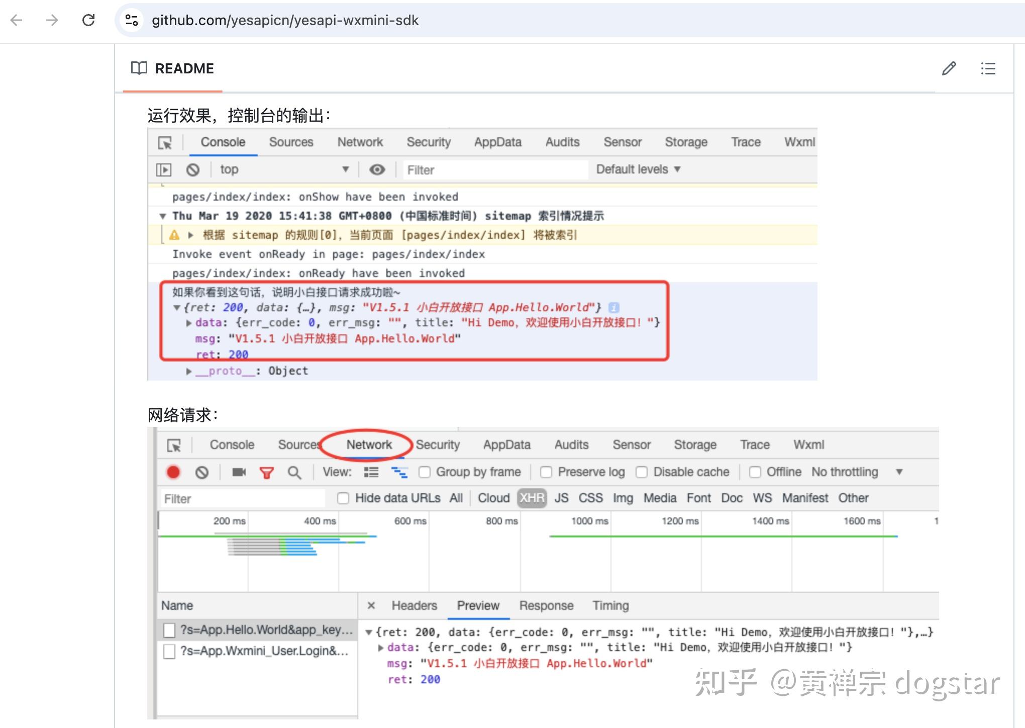The image size is (1025, 728).
Task: Click the red record button in Network panel
Action: point(173,472)
